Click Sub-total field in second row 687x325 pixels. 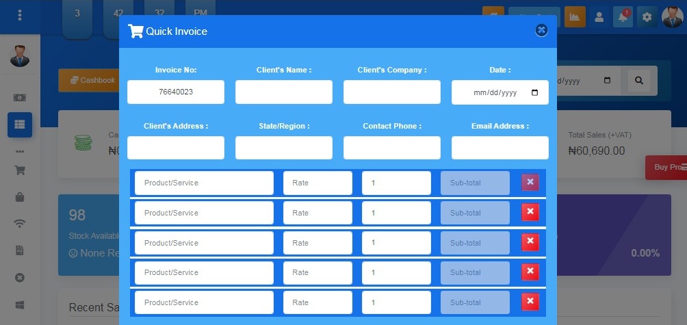tap(475, 213)
